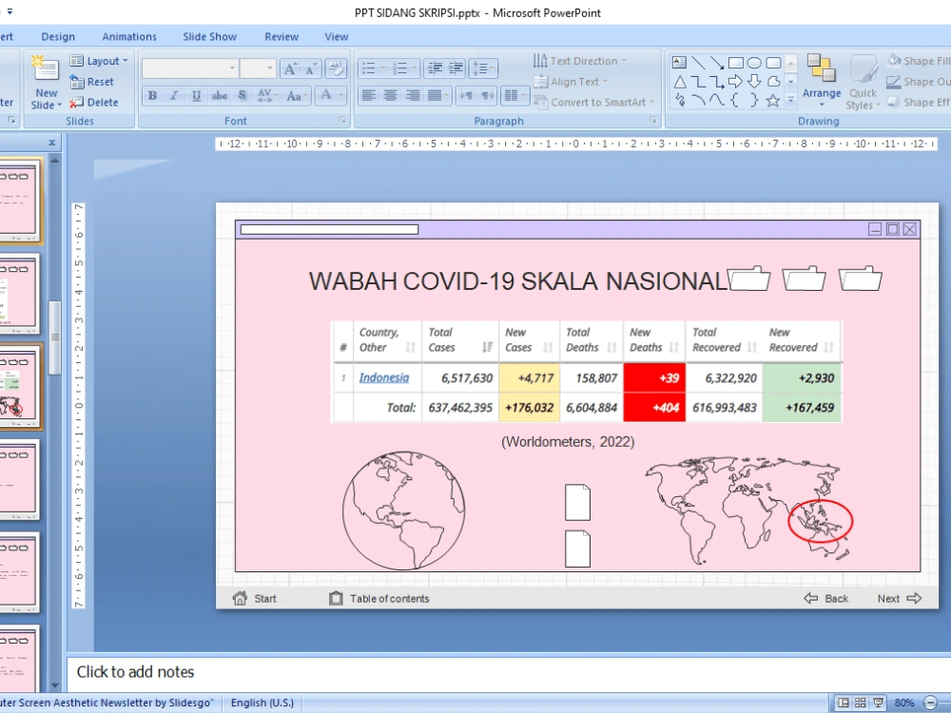Viewport: 951px width, 713px height.
Task: Open the Change Case dropdown
Action: click(x=297, y=95)
